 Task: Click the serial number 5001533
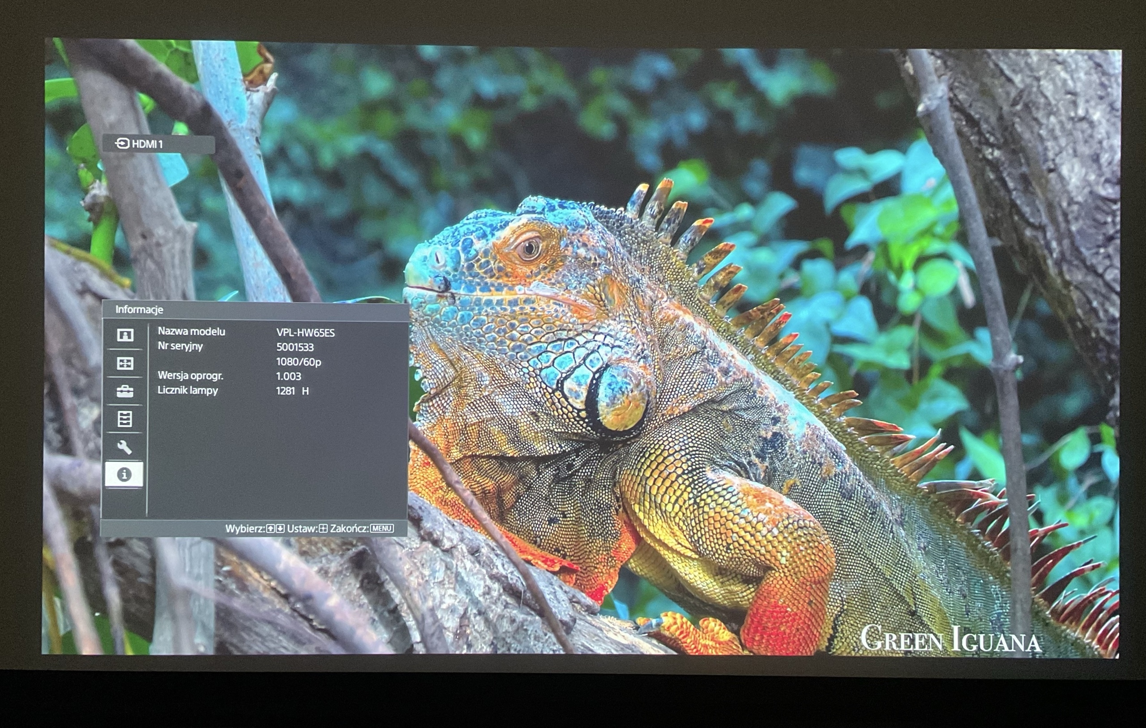(x=295, y=347)
